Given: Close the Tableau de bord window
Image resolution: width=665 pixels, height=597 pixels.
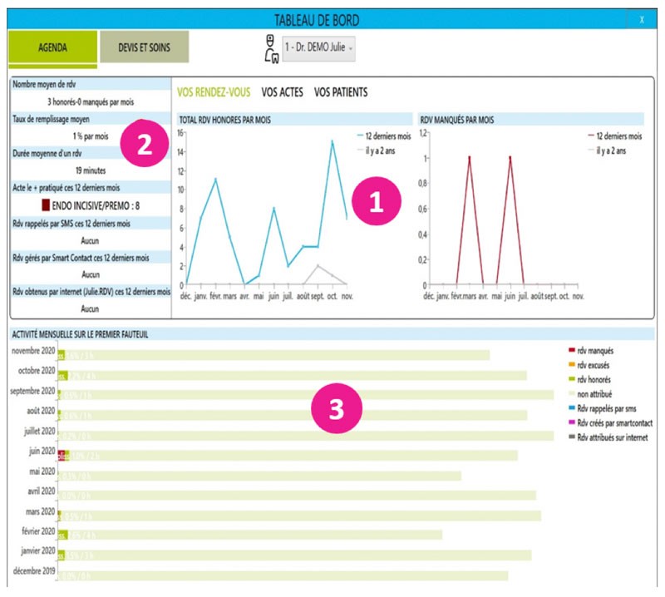Looking at the screenshot, I should [641, 19].
